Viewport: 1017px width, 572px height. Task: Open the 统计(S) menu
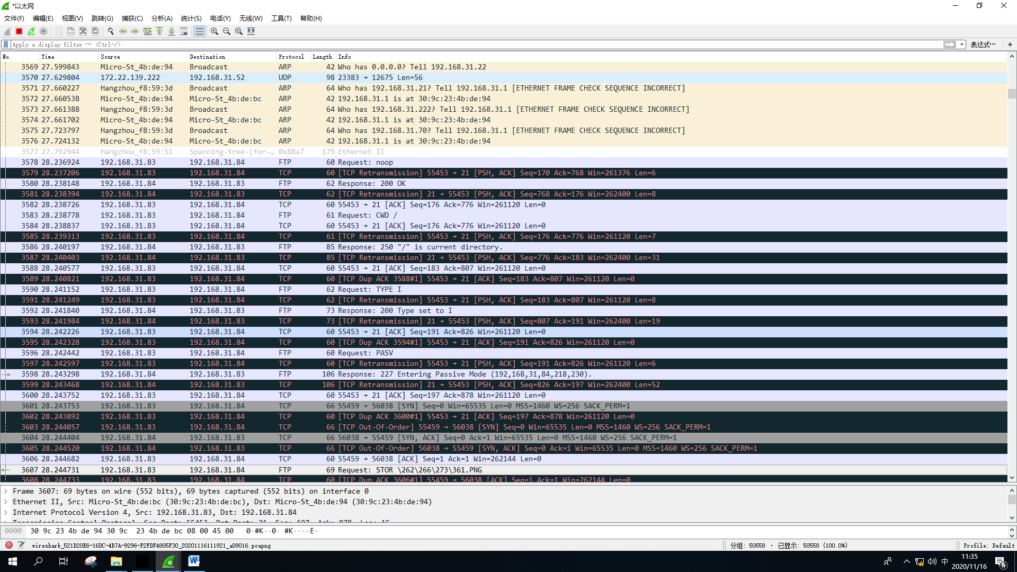(x=191, y=18)
